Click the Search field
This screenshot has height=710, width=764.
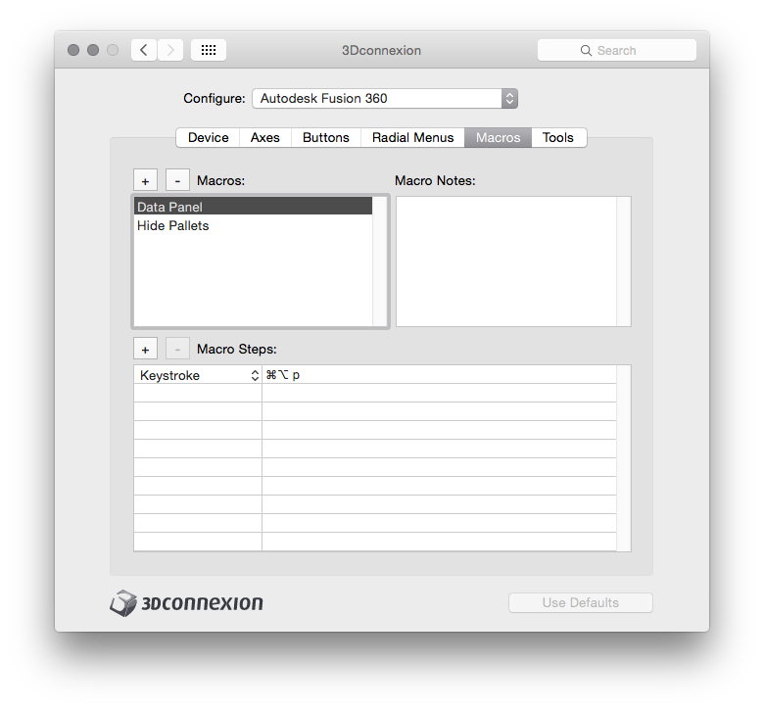pos(617,50)
